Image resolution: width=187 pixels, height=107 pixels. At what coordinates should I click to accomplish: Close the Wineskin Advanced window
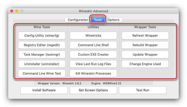tap(12, 11)
